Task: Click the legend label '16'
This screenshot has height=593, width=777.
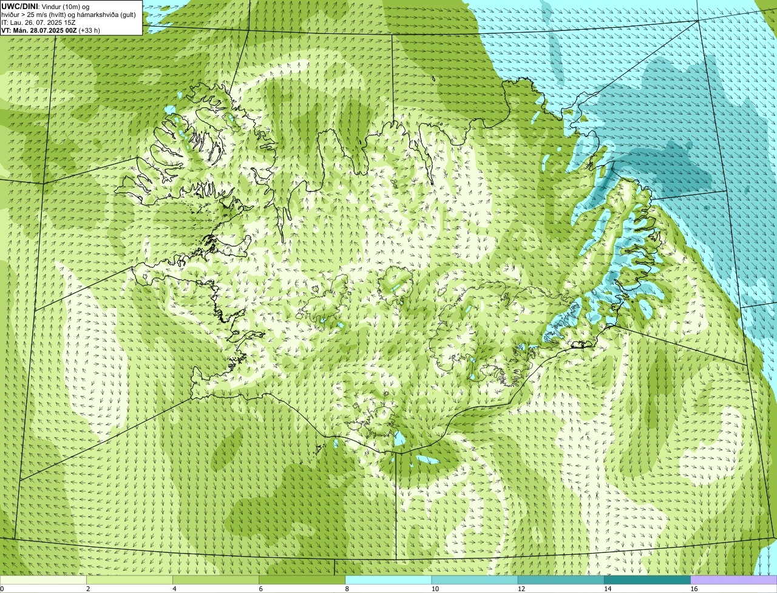Action: (x=694, y=589)
